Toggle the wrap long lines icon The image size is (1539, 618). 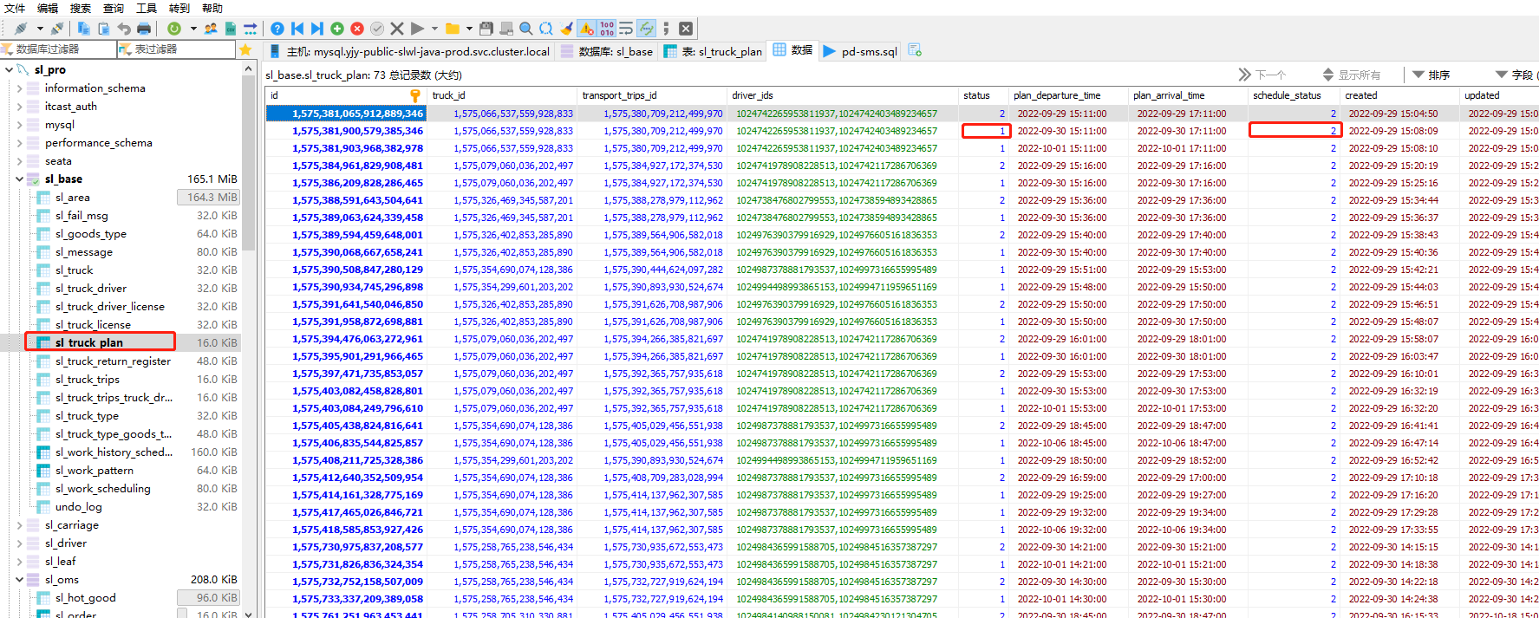626,29
